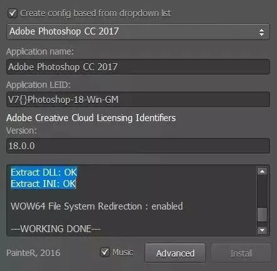Click the scrollbar track above the thumb
The width and height of the screenshot is (277, 271).
(x=262, y=192)
